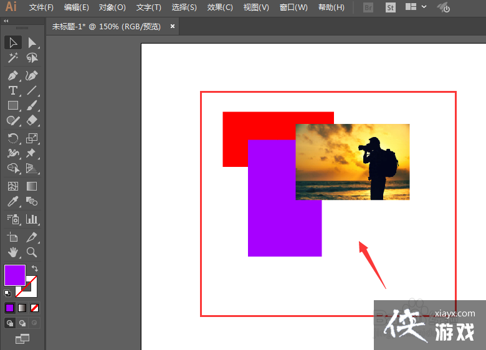Select the Magic Wand tool
Image resolution: width=486 pixels, height=350 pixels.
tap(13, 58)
